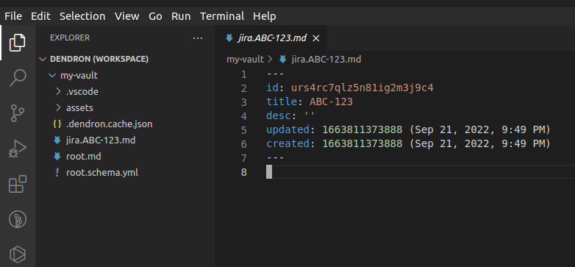Expand the assets folder

[58, 108]
